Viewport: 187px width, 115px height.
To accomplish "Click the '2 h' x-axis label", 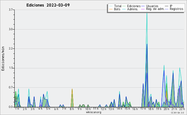I will point(25,109).
